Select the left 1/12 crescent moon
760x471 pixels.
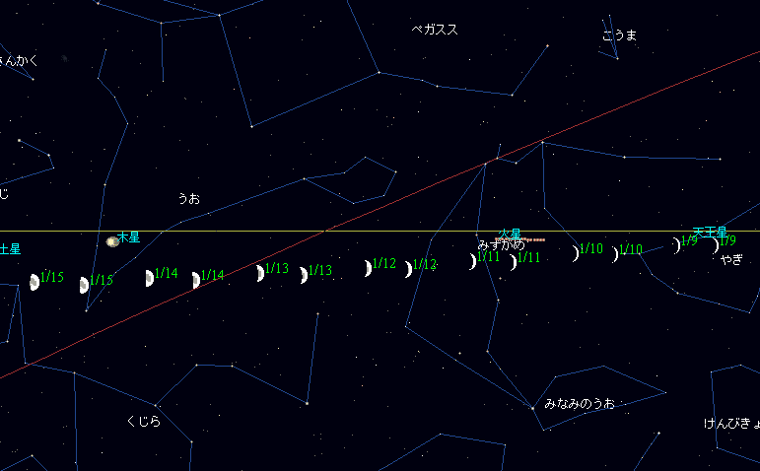368,268
